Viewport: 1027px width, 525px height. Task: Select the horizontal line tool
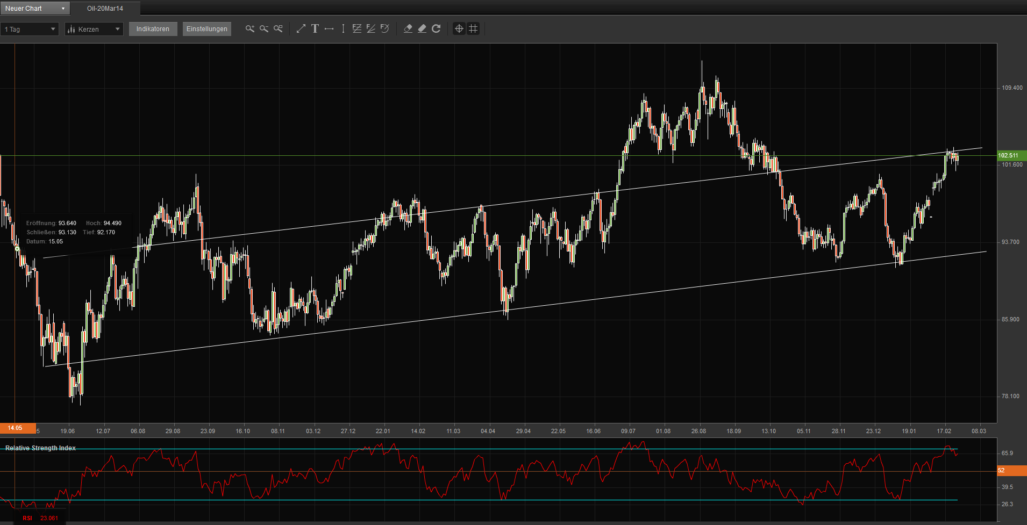point(329,28)
